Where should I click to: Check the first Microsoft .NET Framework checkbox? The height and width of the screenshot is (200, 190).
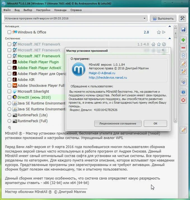[x=9, y=44]
